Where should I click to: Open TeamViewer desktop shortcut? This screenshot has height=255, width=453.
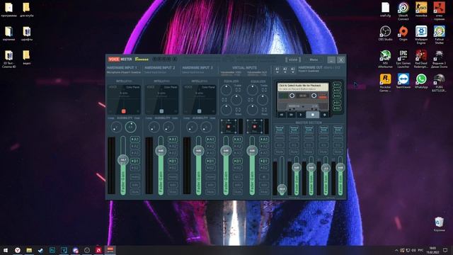[x=403, y=81]
